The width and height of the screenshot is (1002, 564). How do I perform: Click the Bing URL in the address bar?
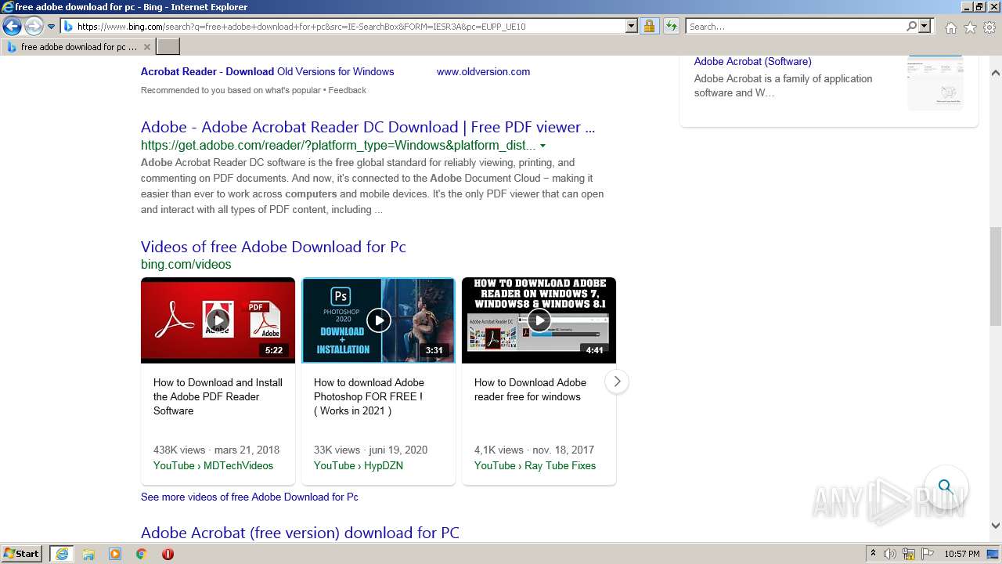pyautogui.click(x=301, y=27)
